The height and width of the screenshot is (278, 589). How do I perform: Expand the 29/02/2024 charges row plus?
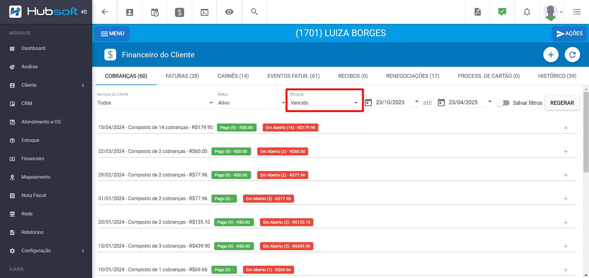click(x=566, y=175)
